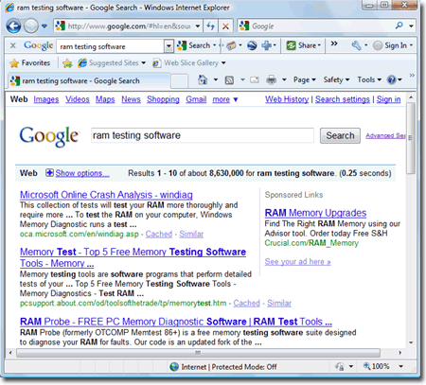Click the magnifier search icon in search box

pyautogui.click(x=399, y=26)
